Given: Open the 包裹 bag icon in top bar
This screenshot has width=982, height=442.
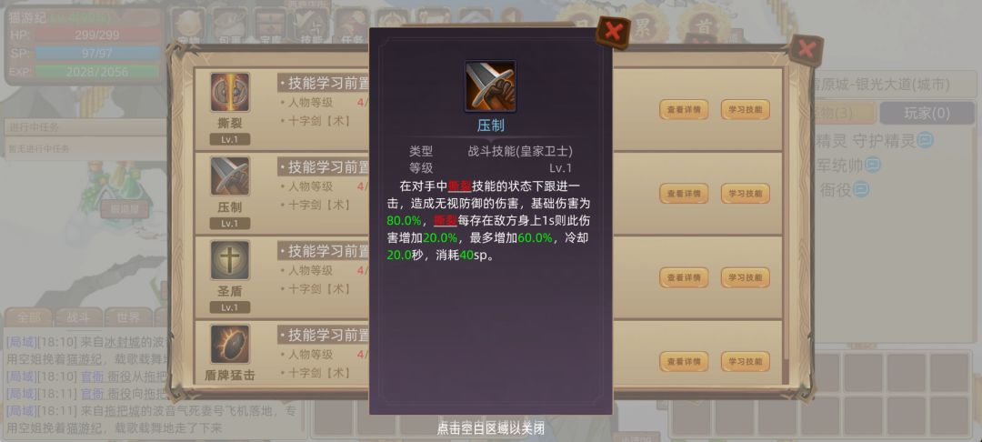Looking at the screenshot, I should (x=228, y=25).
